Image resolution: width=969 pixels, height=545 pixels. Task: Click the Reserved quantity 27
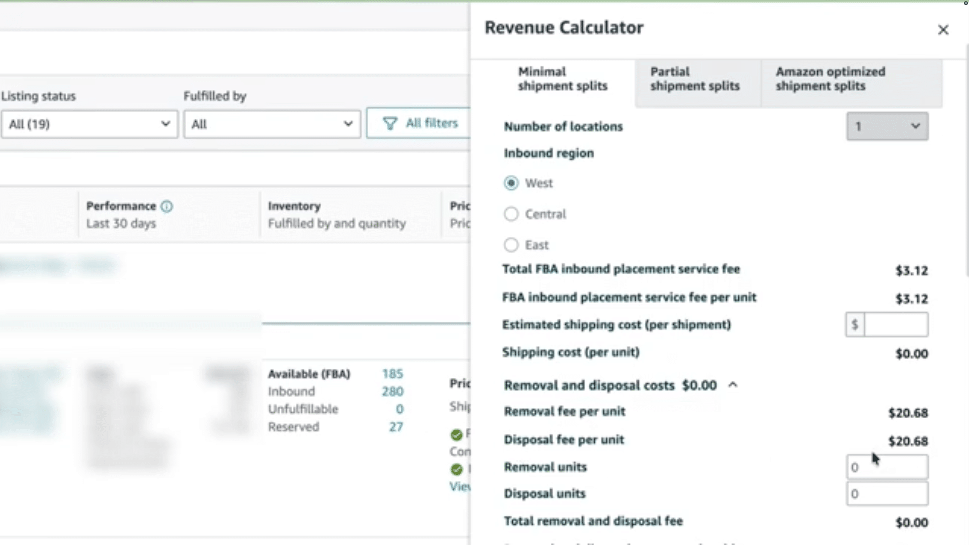point(396,427)
